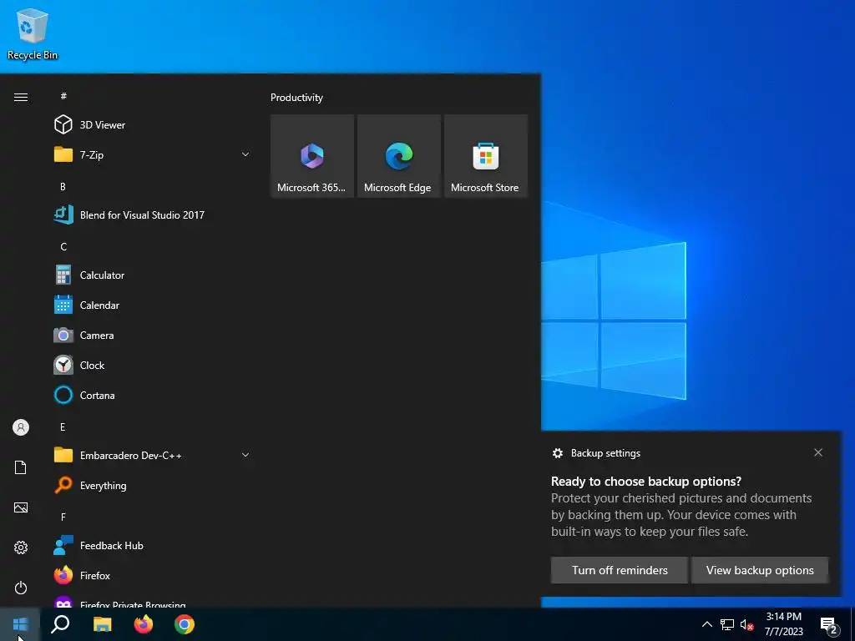Open taskbar Search magnifier

point(60,624)
